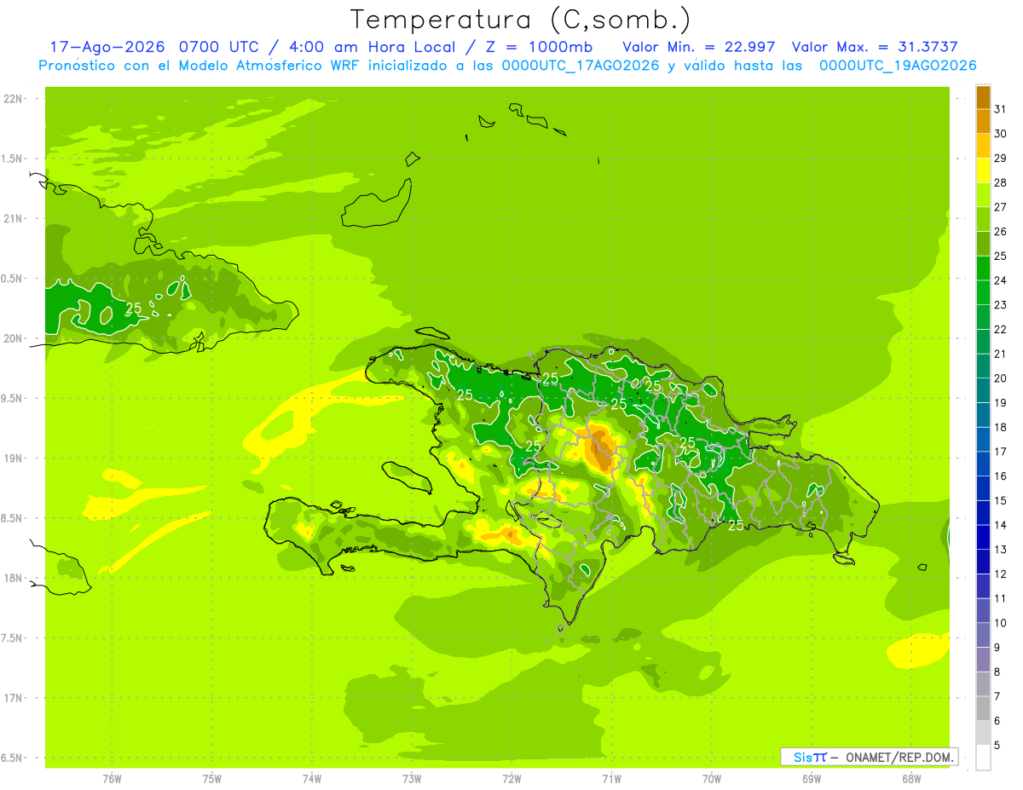This screenshot has width=1023, height=790.
Task: Click the color scale label '29'
Action: coord(1000,158)
